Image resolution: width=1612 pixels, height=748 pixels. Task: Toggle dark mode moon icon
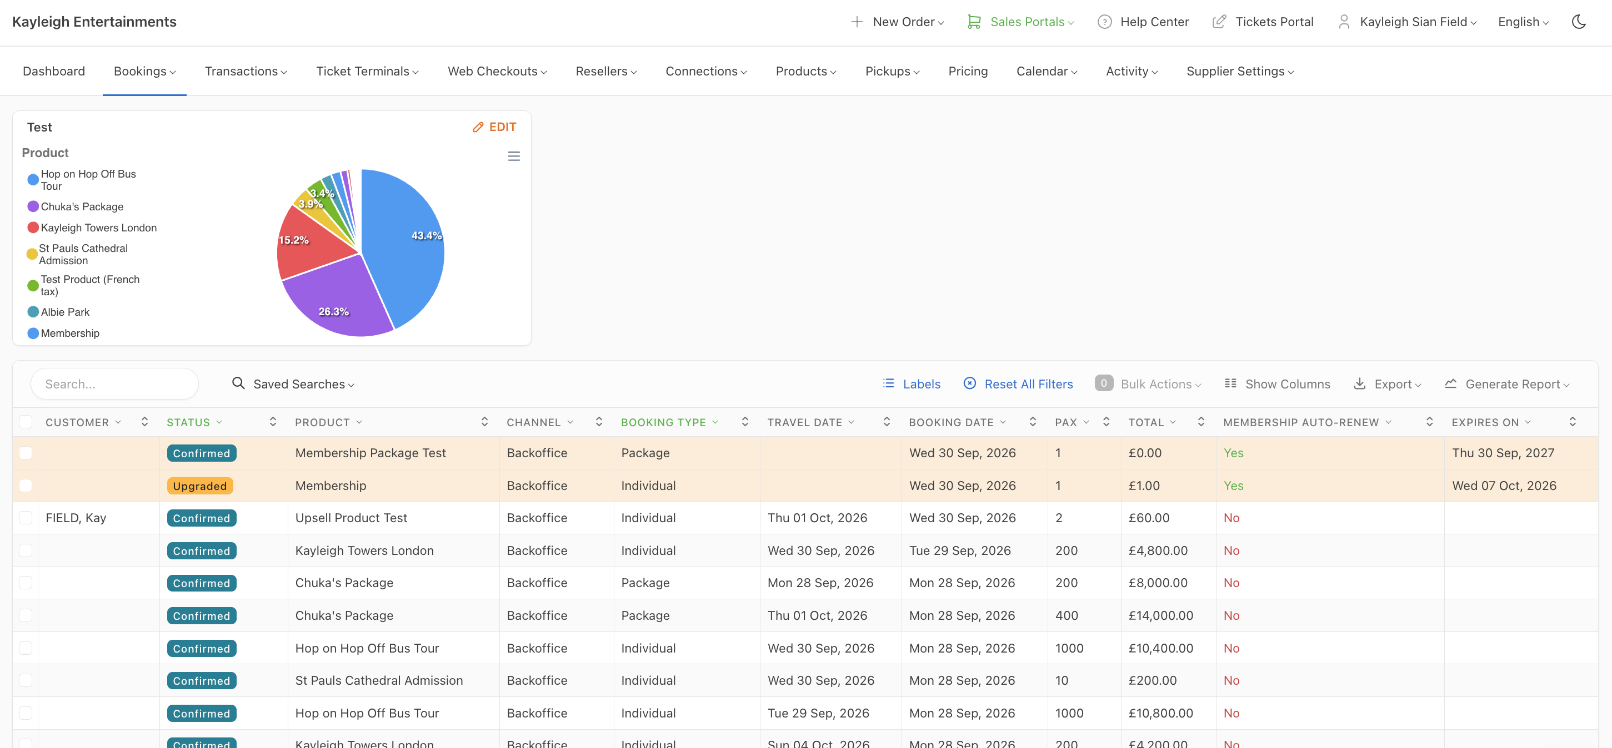click(x=1578, y=22)
